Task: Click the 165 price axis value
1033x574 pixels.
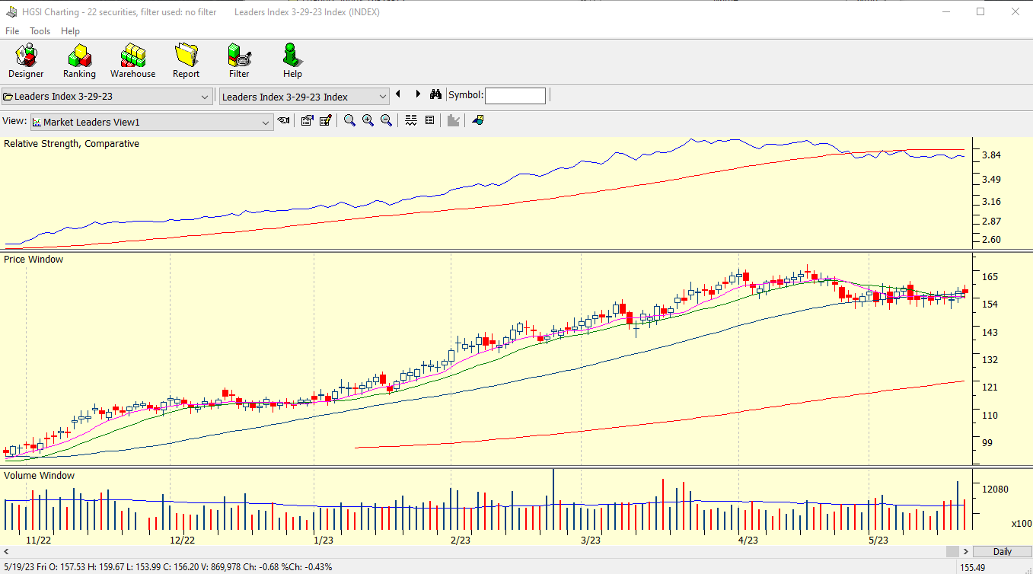Action: (989, 276)
